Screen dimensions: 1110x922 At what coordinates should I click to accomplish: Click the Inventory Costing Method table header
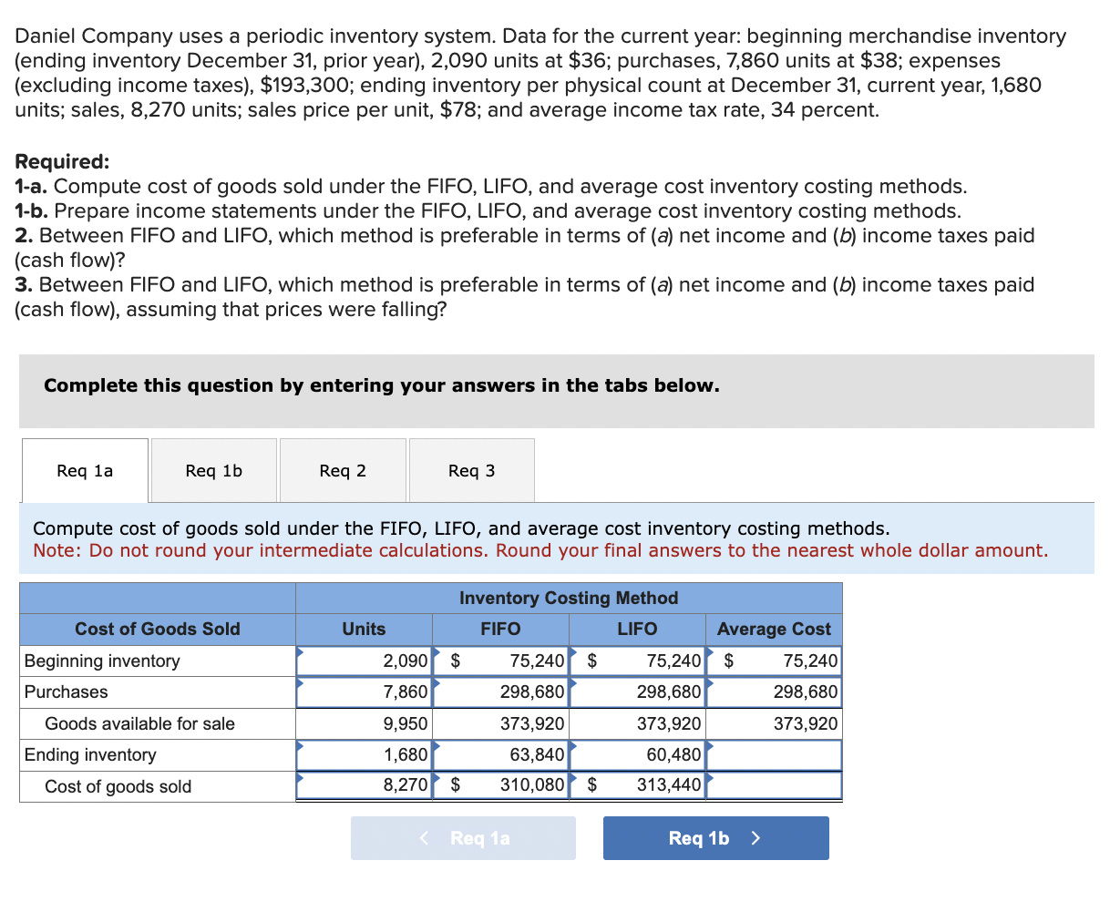click(568, 598)
